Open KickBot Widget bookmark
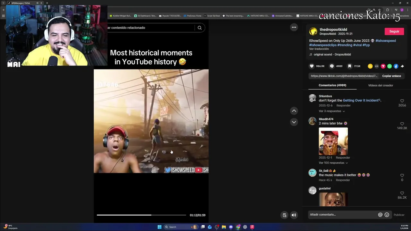 [x=120, y=16]
